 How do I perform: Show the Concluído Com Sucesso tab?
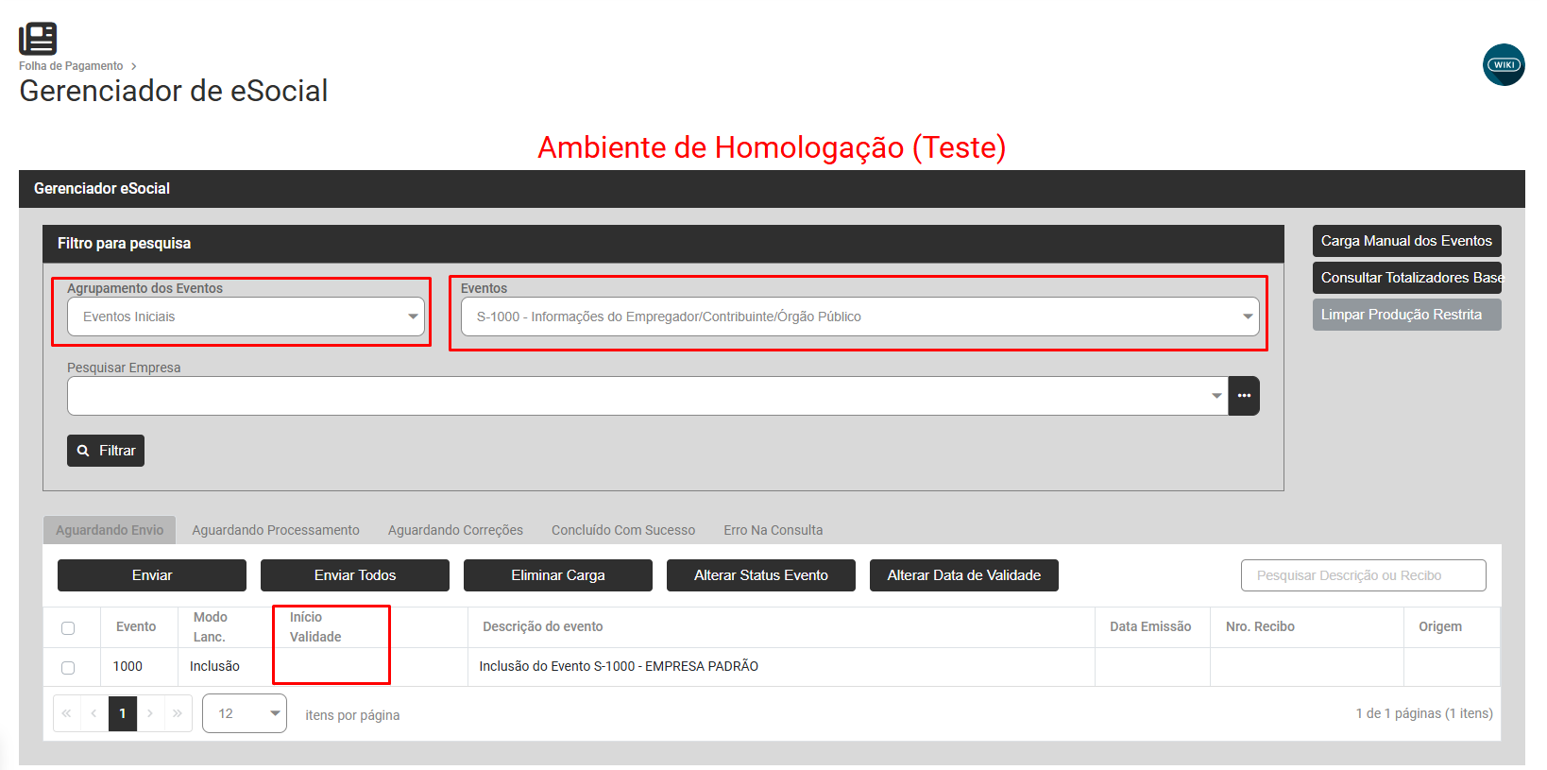623,530
